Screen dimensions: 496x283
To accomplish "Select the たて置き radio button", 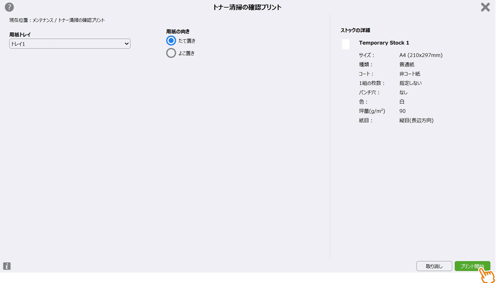I will (x=171, y=41).
